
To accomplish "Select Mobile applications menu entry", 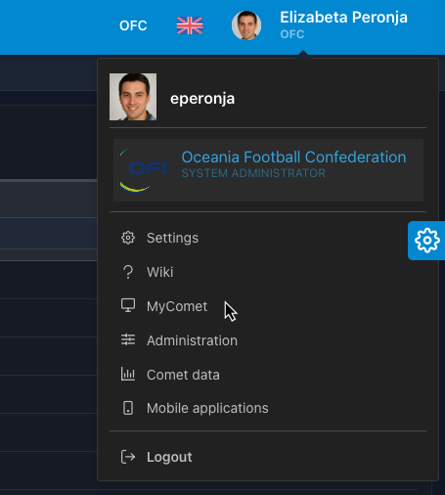I will pyautogui.click(x=207, y=408).
